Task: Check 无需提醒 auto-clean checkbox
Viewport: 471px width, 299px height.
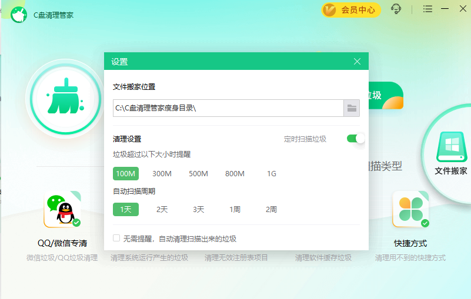Action: [x=117, y=238]
